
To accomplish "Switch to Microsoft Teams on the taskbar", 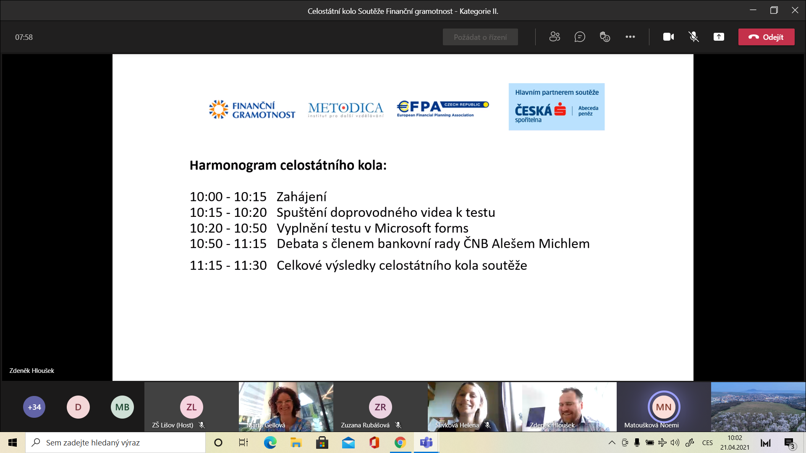I will coord(427,443).
